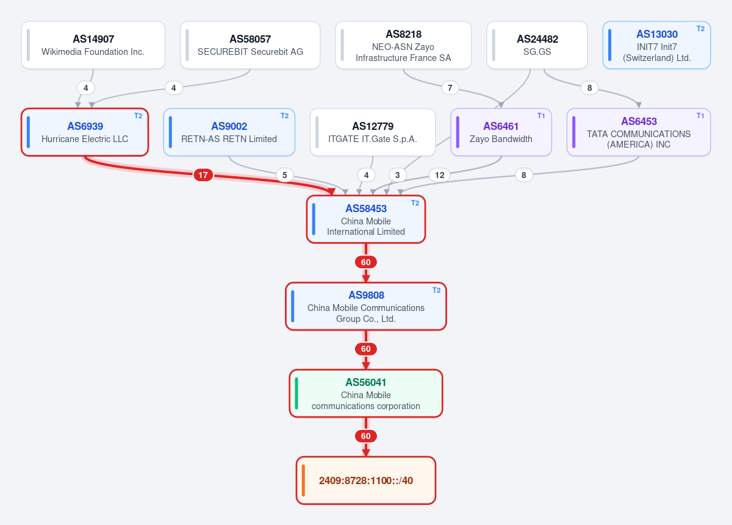Select the AS24482 SG.GS node
The image size is (732, 525).
pos(537,45)
